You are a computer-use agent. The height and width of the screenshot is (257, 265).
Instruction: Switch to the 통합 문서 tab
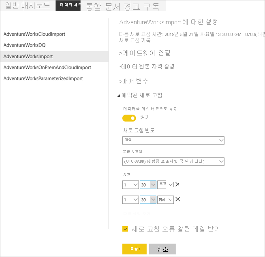point(103,7)
